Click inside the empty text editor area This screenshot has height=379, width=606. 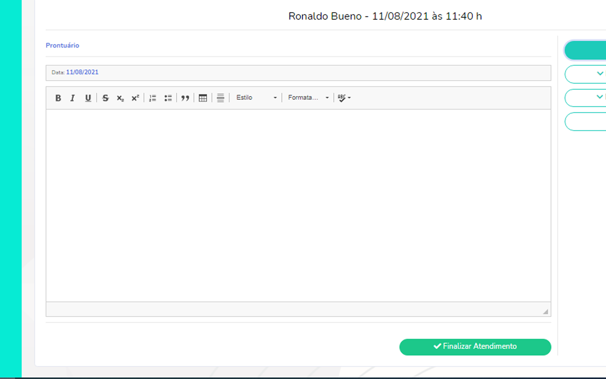tap(298, 205)
